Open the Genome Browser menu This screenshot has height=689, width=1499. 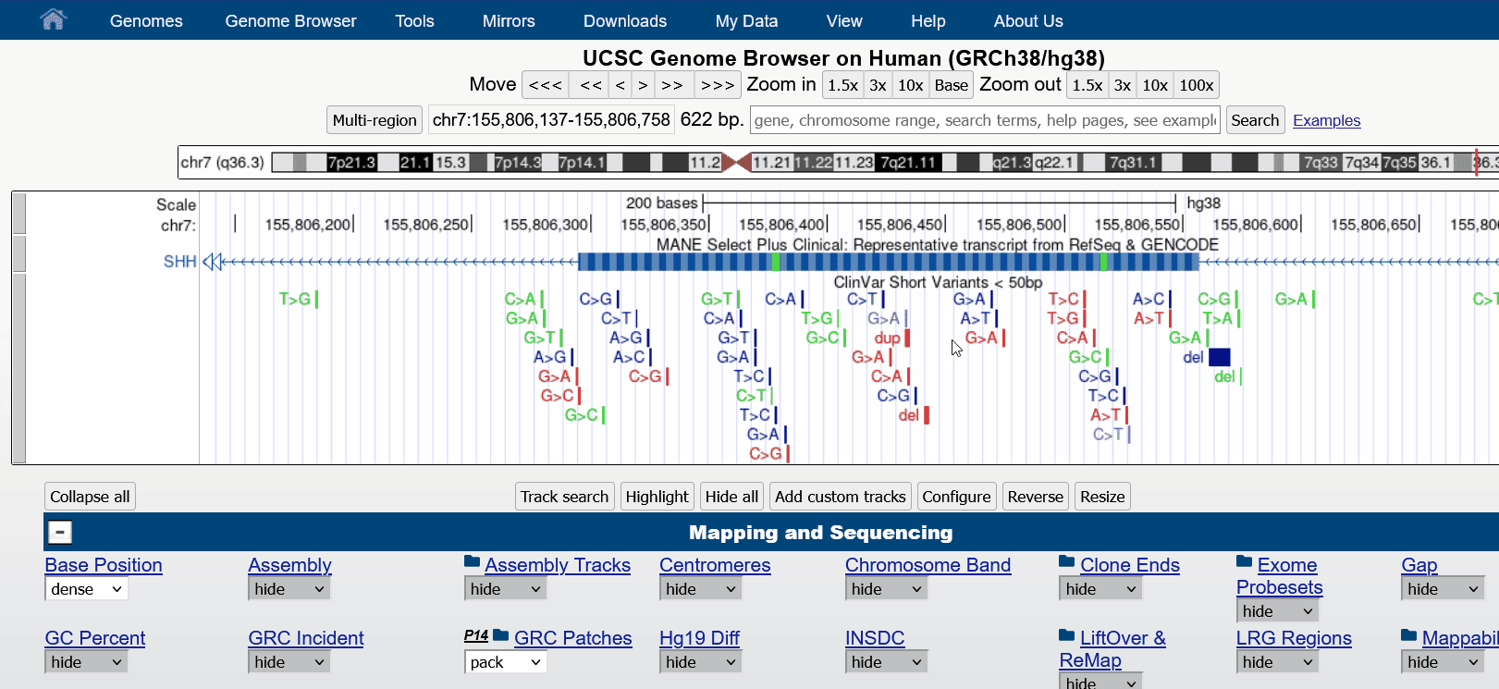[290, 20]
